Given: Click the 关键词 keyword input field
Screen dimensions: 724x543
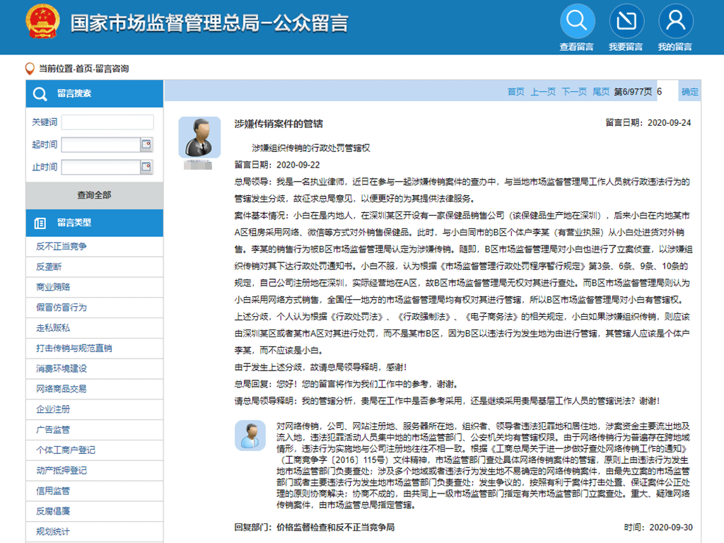Looking at the screenshot, I should 107,122.
